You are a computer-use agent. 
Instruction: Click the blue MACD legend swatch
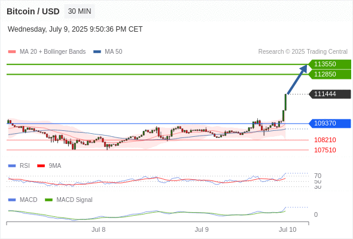[x=12, y=200]
